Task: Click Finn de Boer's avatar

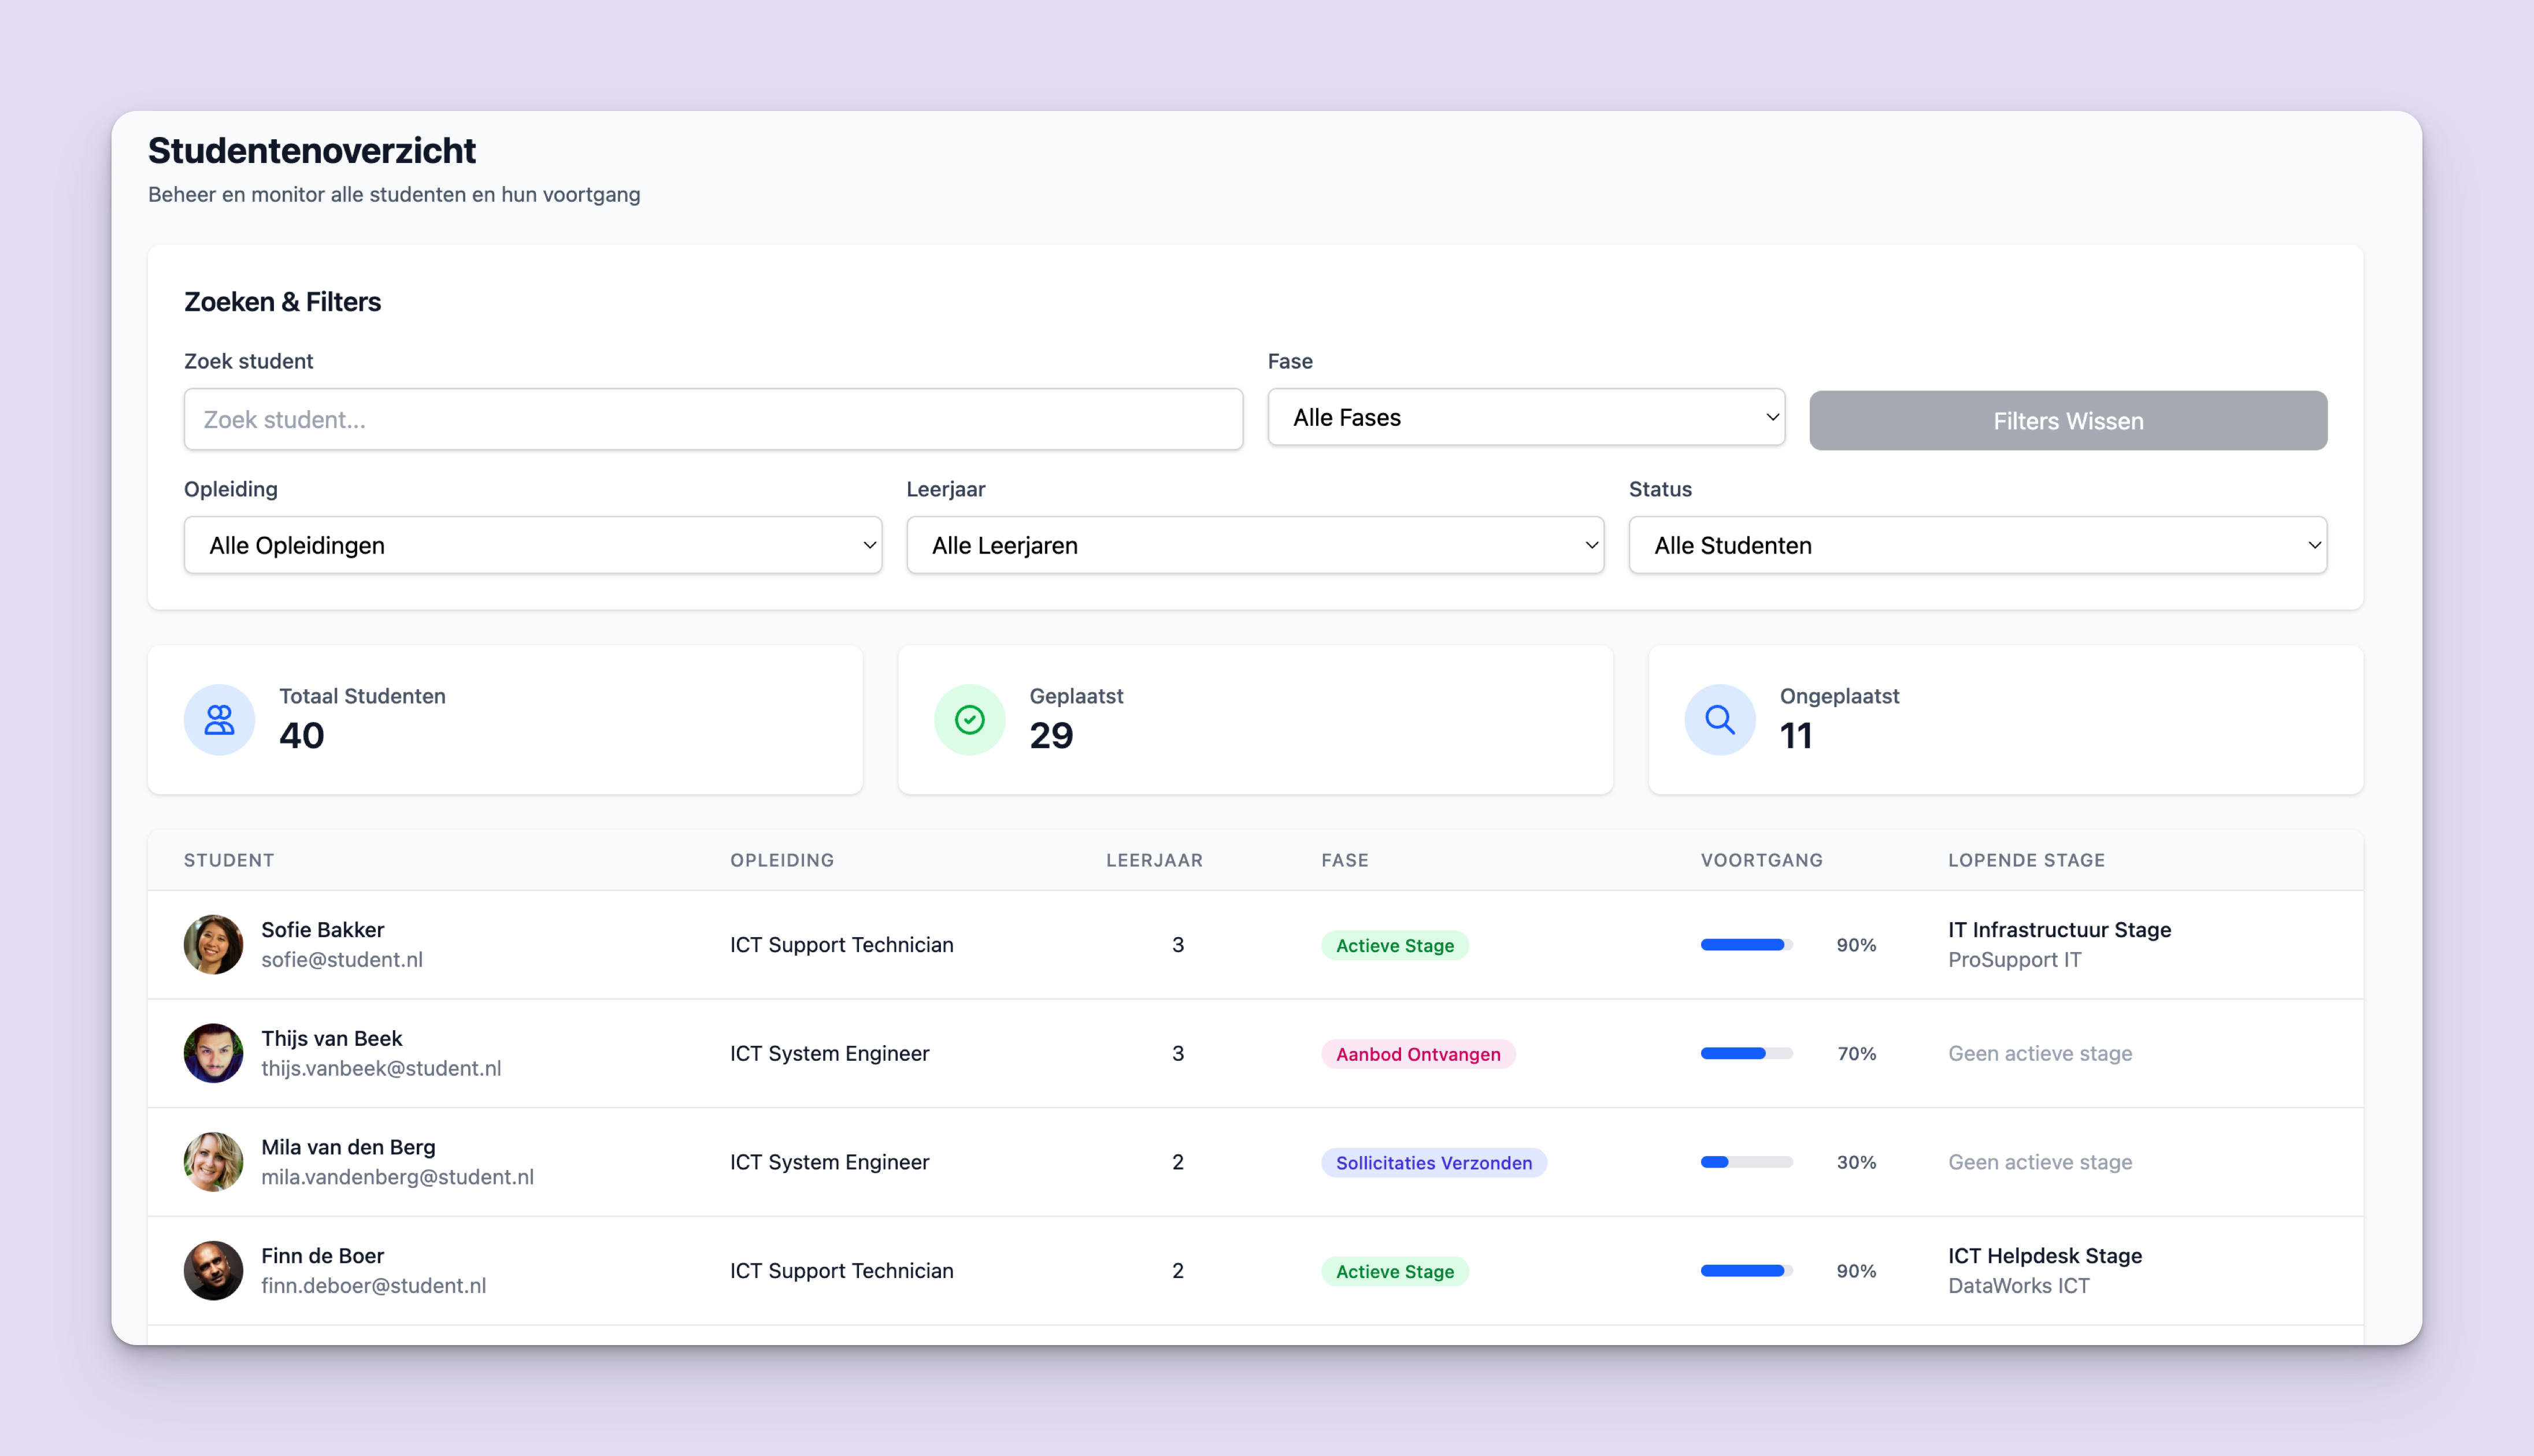Action: pos(213,1271)
